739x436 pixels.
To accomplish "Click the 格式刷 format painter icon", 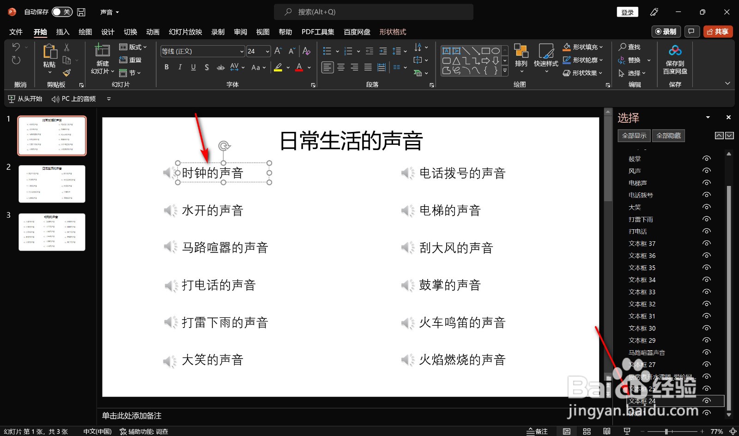I will click(x=67, y=73).
